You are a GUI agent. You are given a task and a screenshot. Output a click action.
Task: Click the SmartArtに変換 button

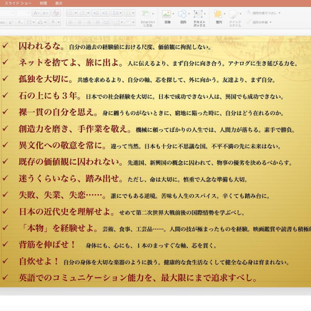pos(148,18)
